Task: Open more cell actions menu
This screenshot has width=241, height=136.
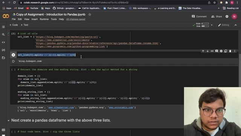Action: point(235,51)
